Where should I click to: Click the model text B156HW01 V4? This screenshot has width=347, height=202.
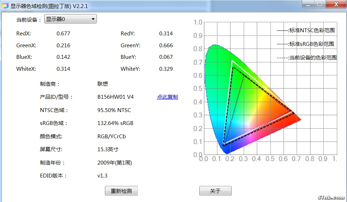(115, 97)
